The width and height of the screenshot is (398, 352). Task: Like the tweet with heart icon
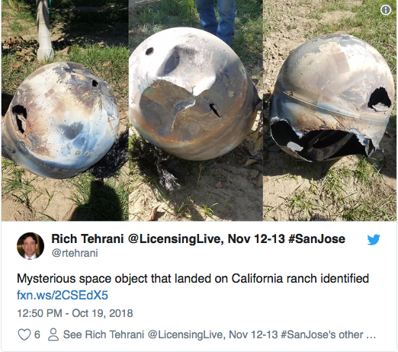pyautogui.click(x=24, y=334)
